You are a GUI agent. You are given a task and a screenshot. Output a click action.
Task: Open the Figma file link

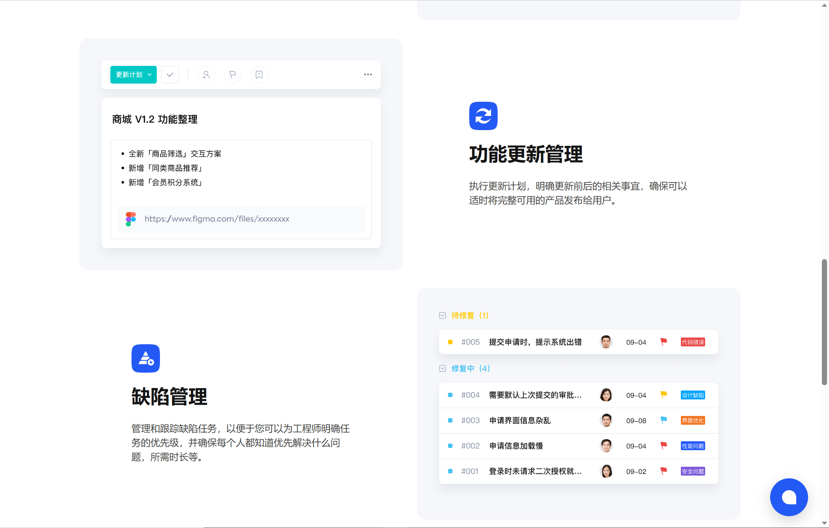pos(217,219)
